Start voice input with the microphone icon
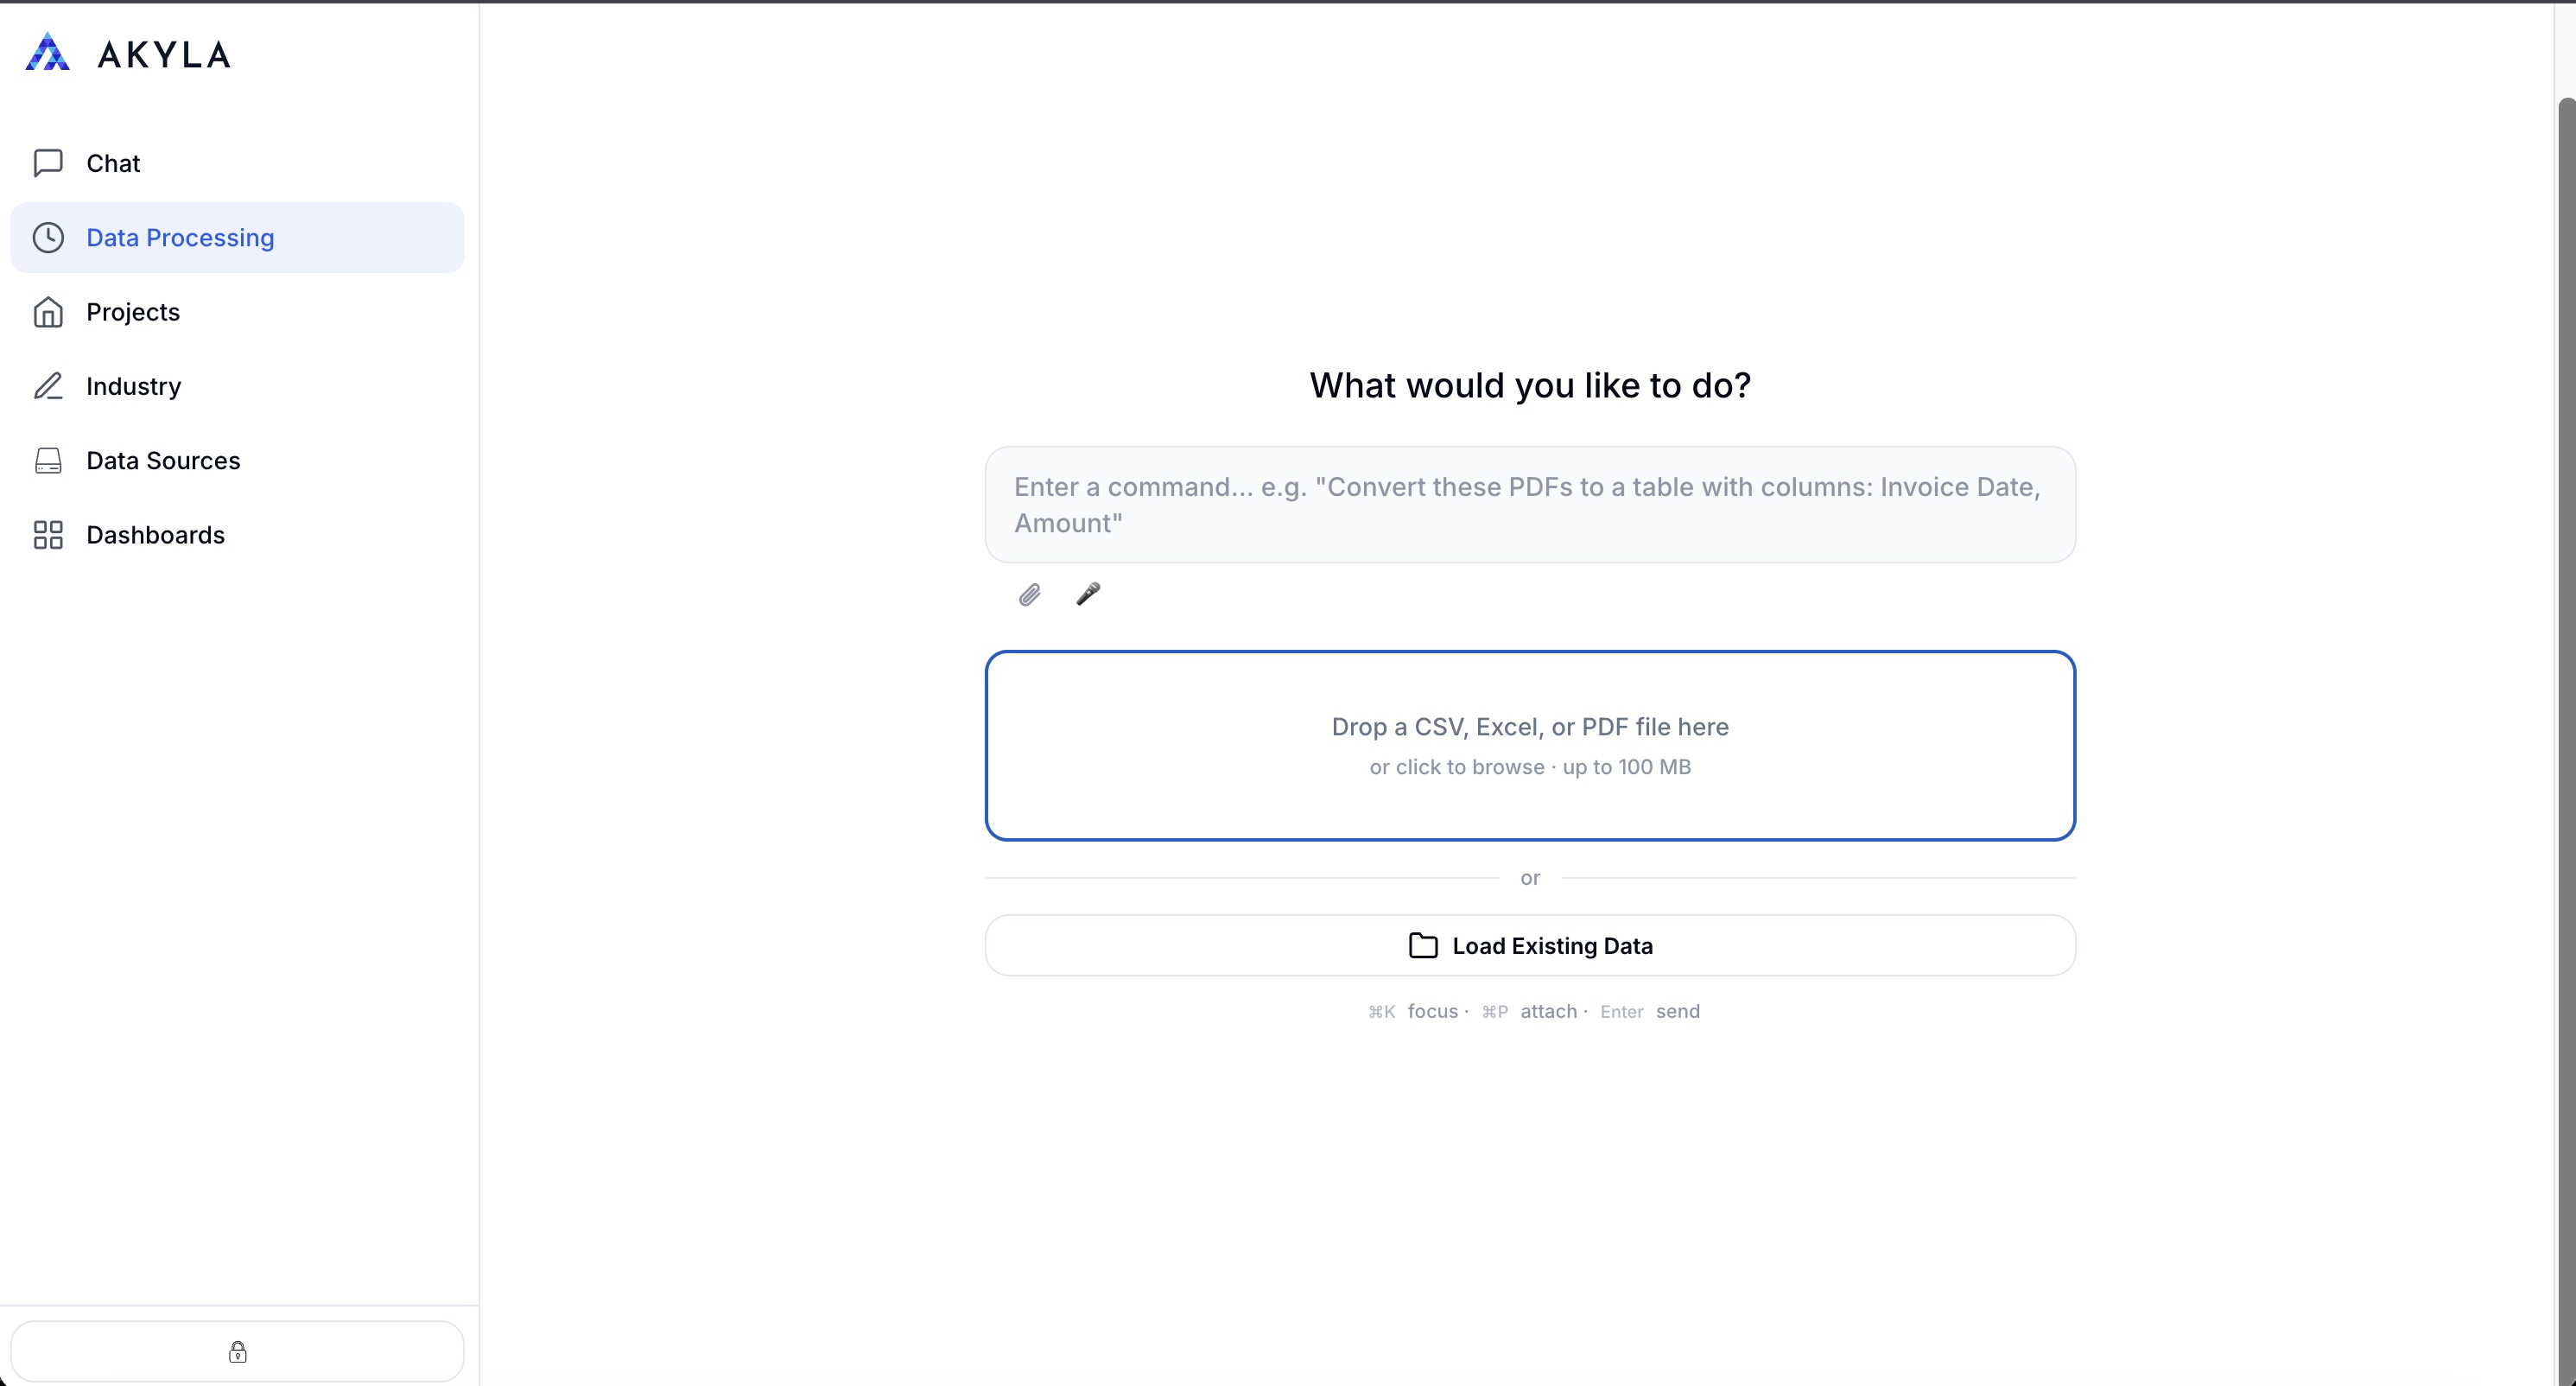Viewport: 2576px width, 1386px height. click(x=1089, y=594)
